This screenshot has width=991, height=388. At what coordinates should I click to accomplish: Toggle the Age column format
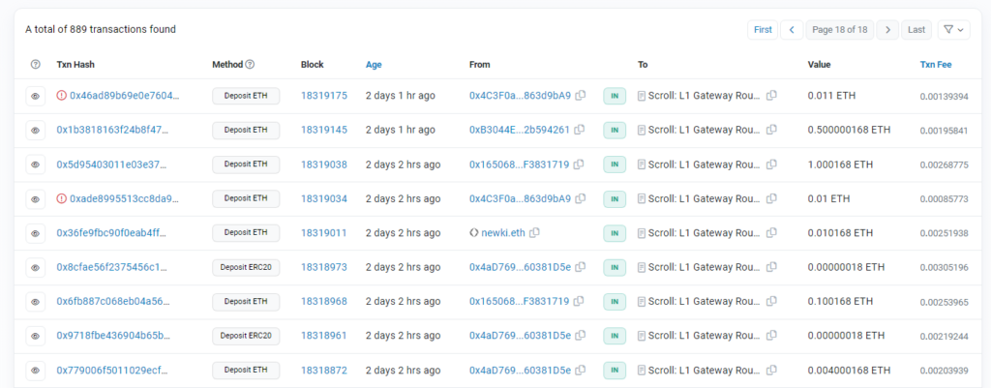374,65
